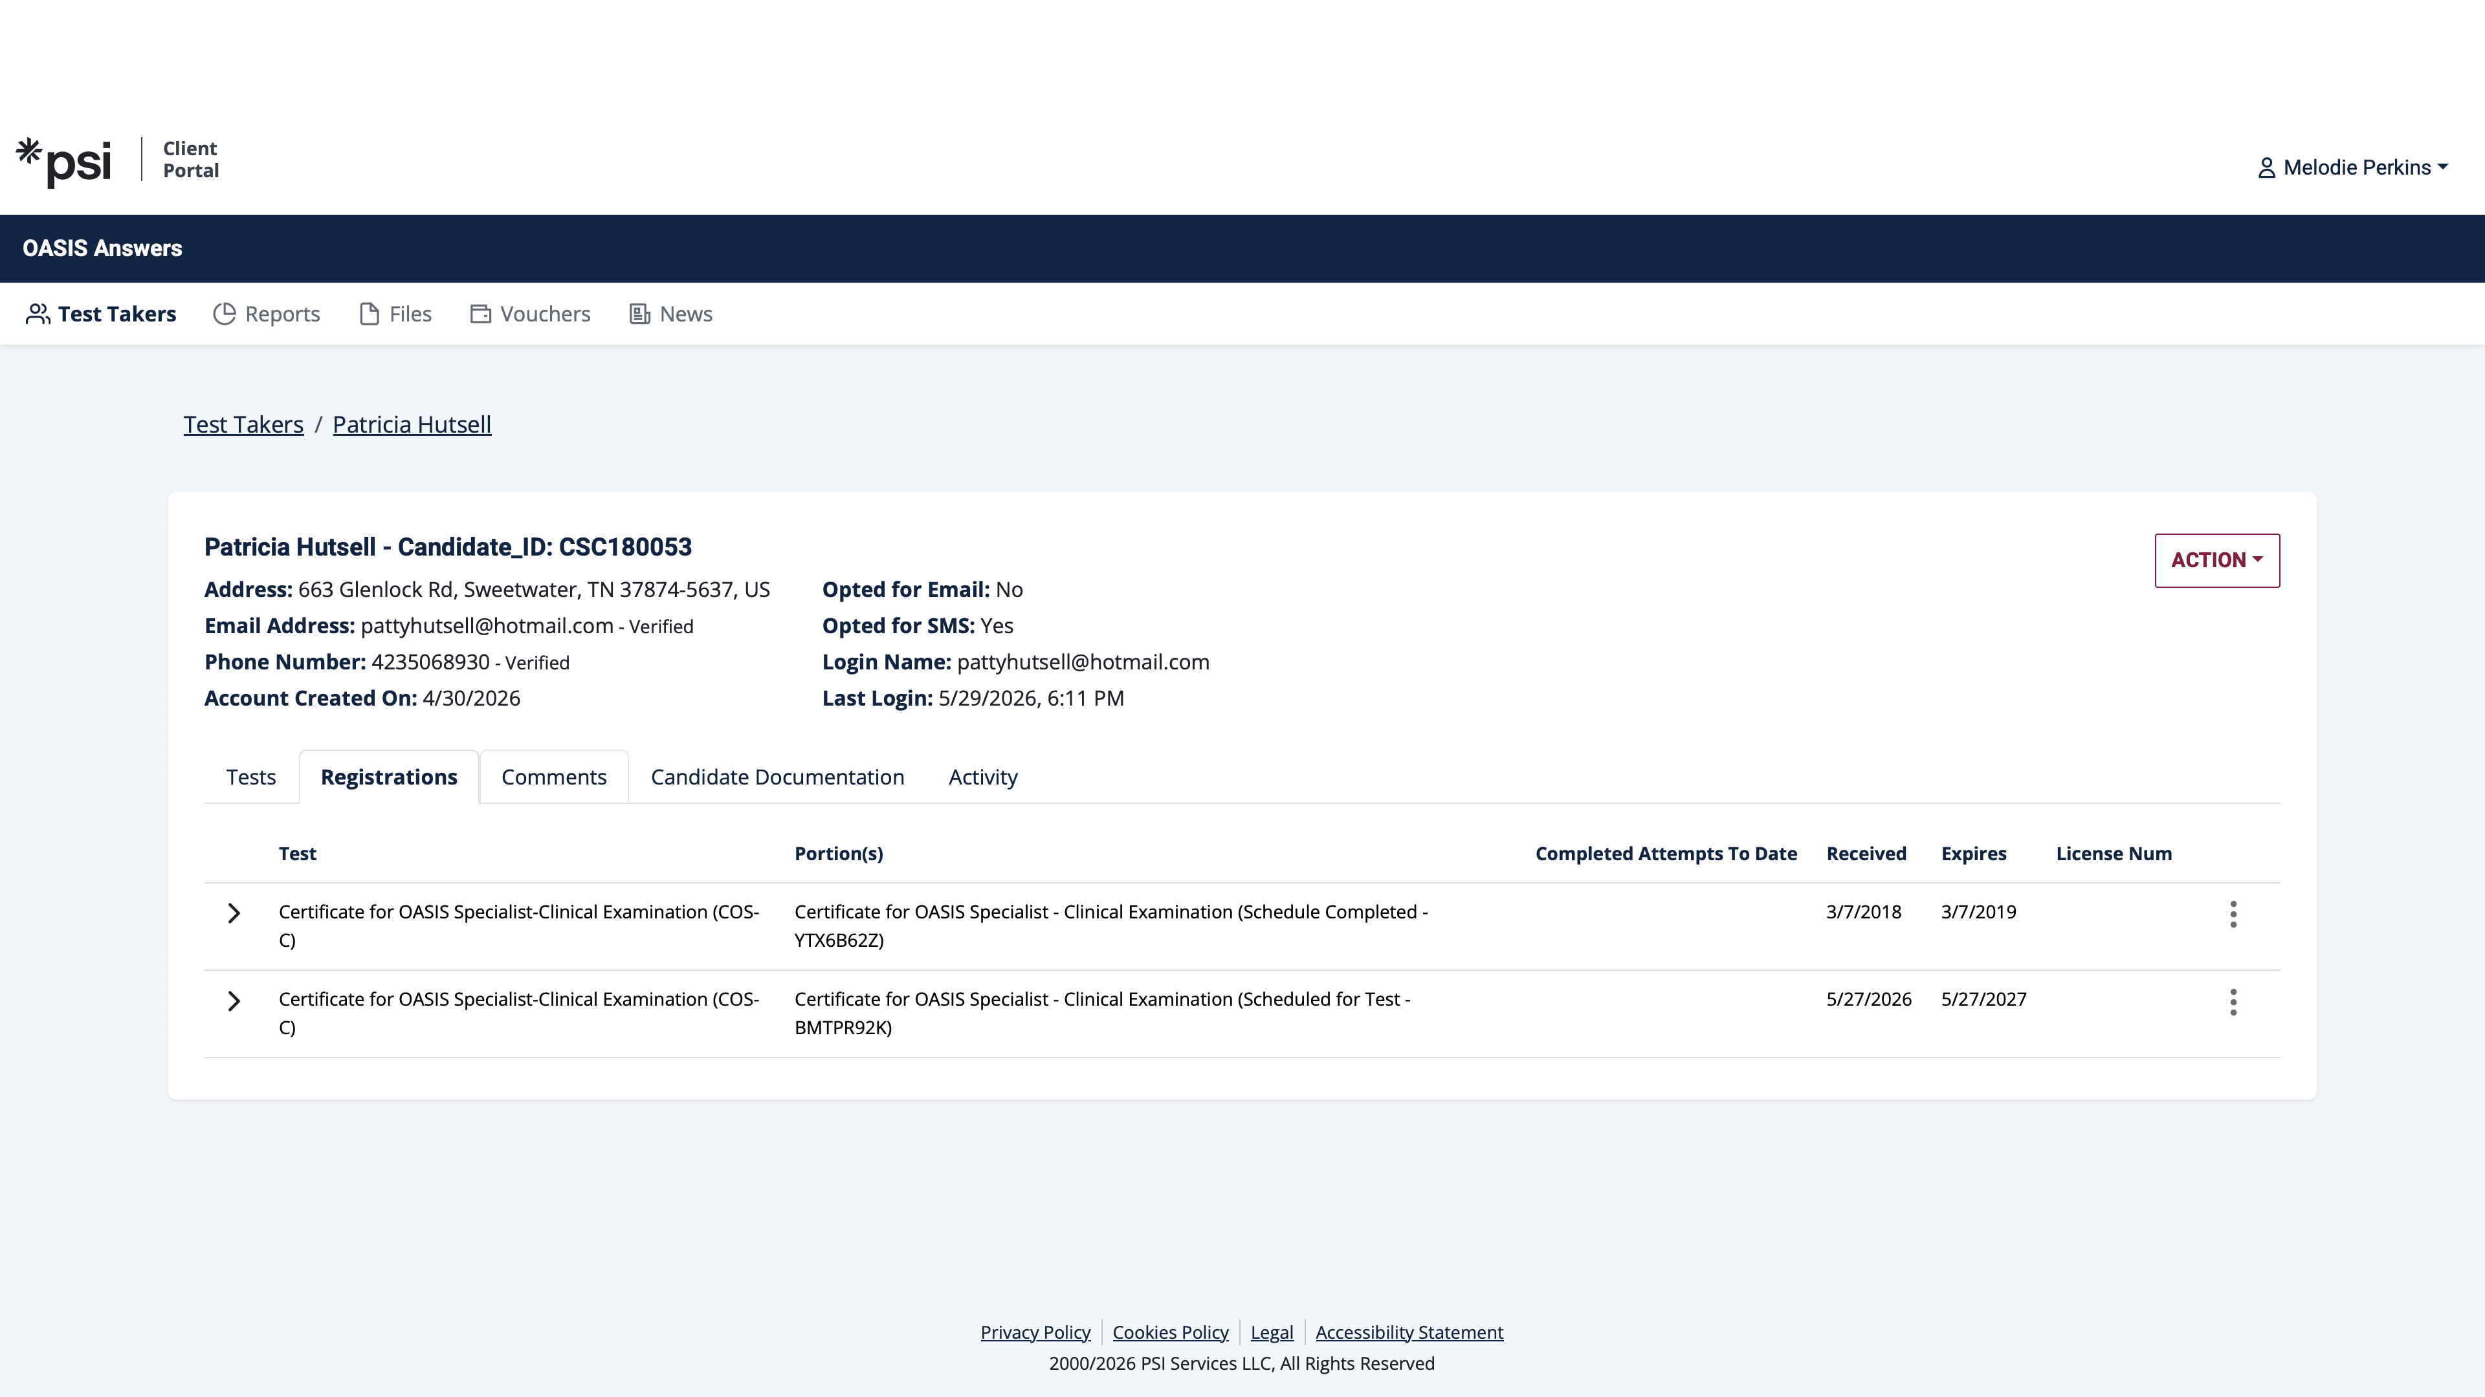Click the Patricia Hutsell breadcrumb link
This screenshot has height=1397, width=2485.
click(x=412, y=425)
